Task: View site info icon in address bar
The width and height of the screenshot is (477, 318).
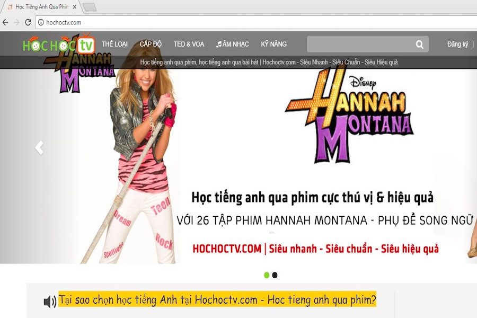Action: click(41, 22)
